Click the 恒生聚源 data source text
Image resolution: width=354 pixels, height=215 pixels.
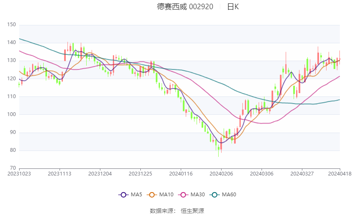point(192,211)
